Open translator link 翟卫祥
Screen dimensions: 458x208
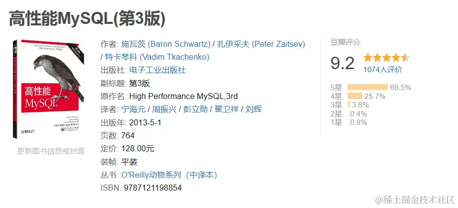tap(227, 109)
